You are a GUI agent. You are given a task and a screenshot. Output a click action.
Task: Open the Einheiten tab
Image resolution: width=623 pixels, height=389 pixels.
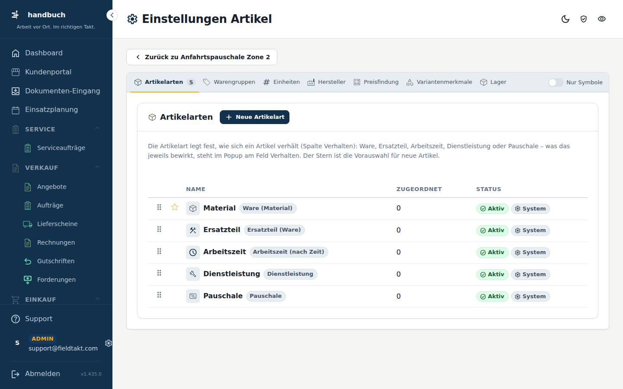pos(281,82)
